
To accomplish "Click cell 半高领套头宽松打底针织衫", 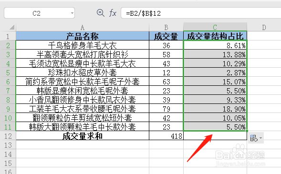I will coord(83,54).
